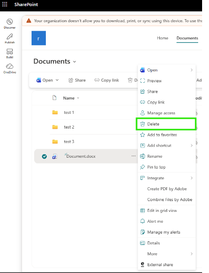
Task: Switch to the Home tab
Action: click(x=163, y=38)
